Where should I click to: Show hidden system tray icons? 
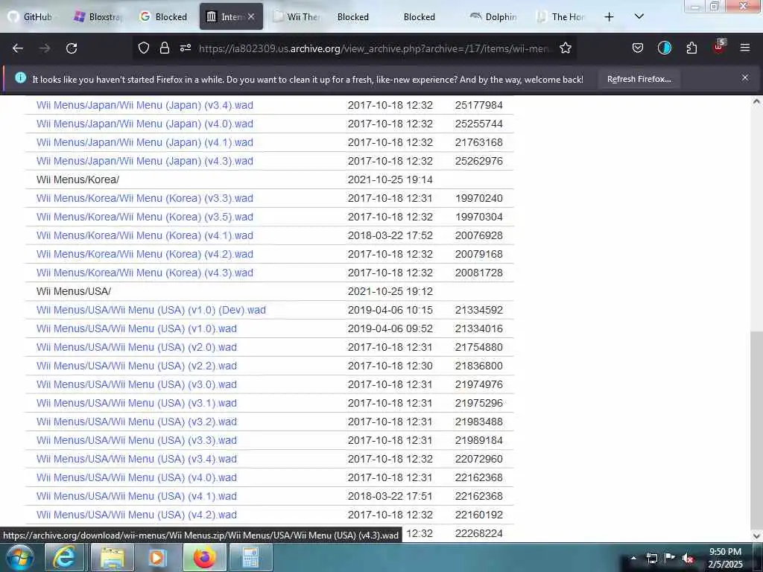tap(633, 558)
